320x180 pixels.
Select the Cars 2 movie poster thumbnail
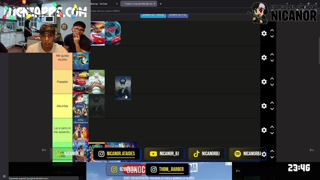113,33
